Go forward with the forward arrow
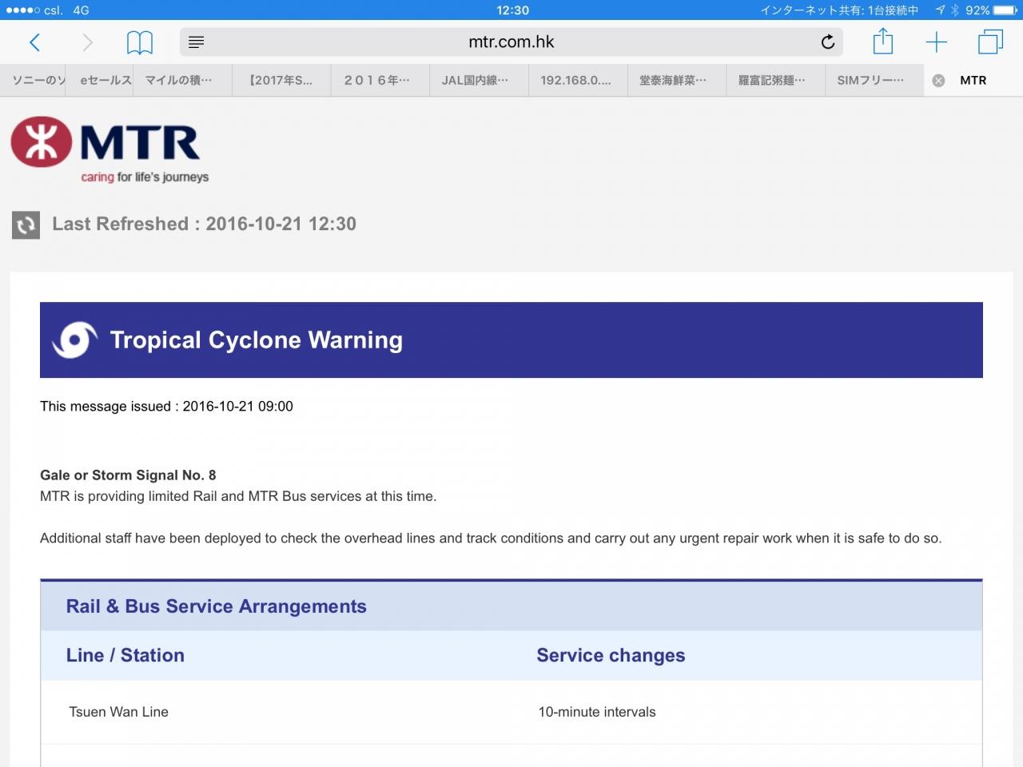The width and height of the screenshot is (1023, 767). [x=87, y=42]
